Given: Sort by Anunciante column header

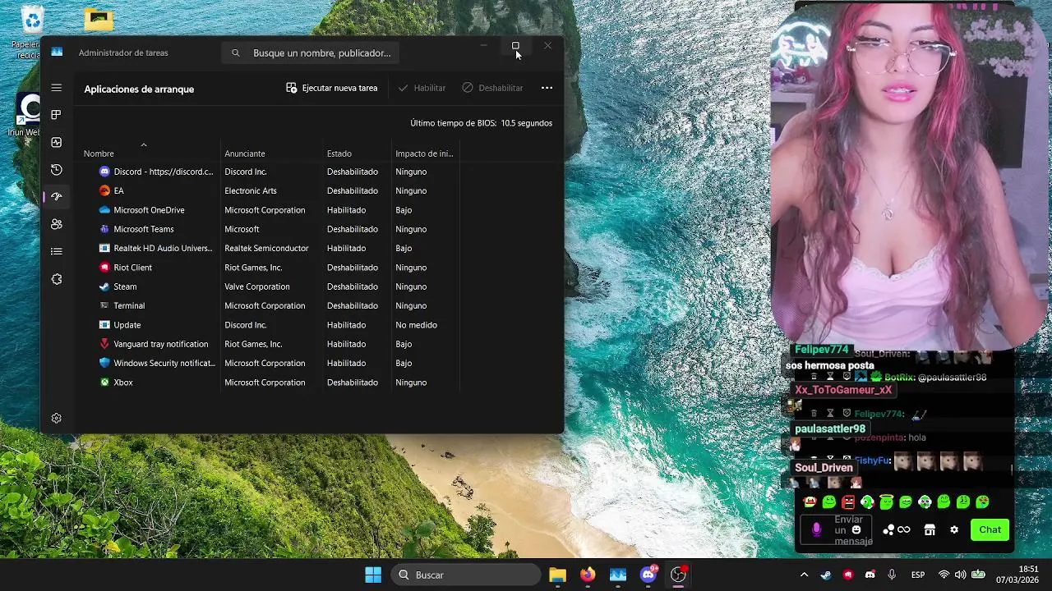Looking at the screenshot, I should pos(245,153).
